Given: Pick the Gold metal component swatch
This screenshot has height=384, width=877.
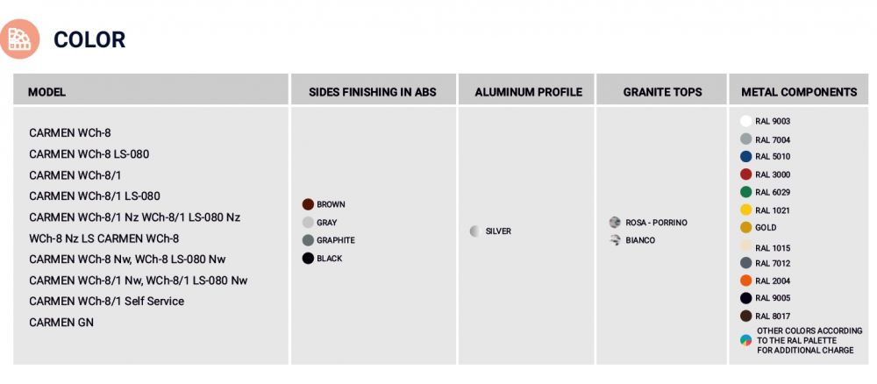Looking at the screenshot, I should click(x=745, y=228).
